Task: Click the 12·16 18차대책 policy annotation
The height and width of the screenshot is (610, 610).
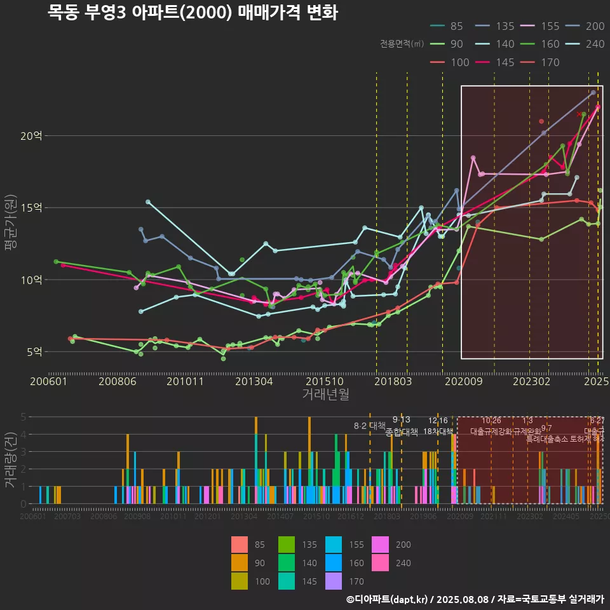Action: coord(438,426)
